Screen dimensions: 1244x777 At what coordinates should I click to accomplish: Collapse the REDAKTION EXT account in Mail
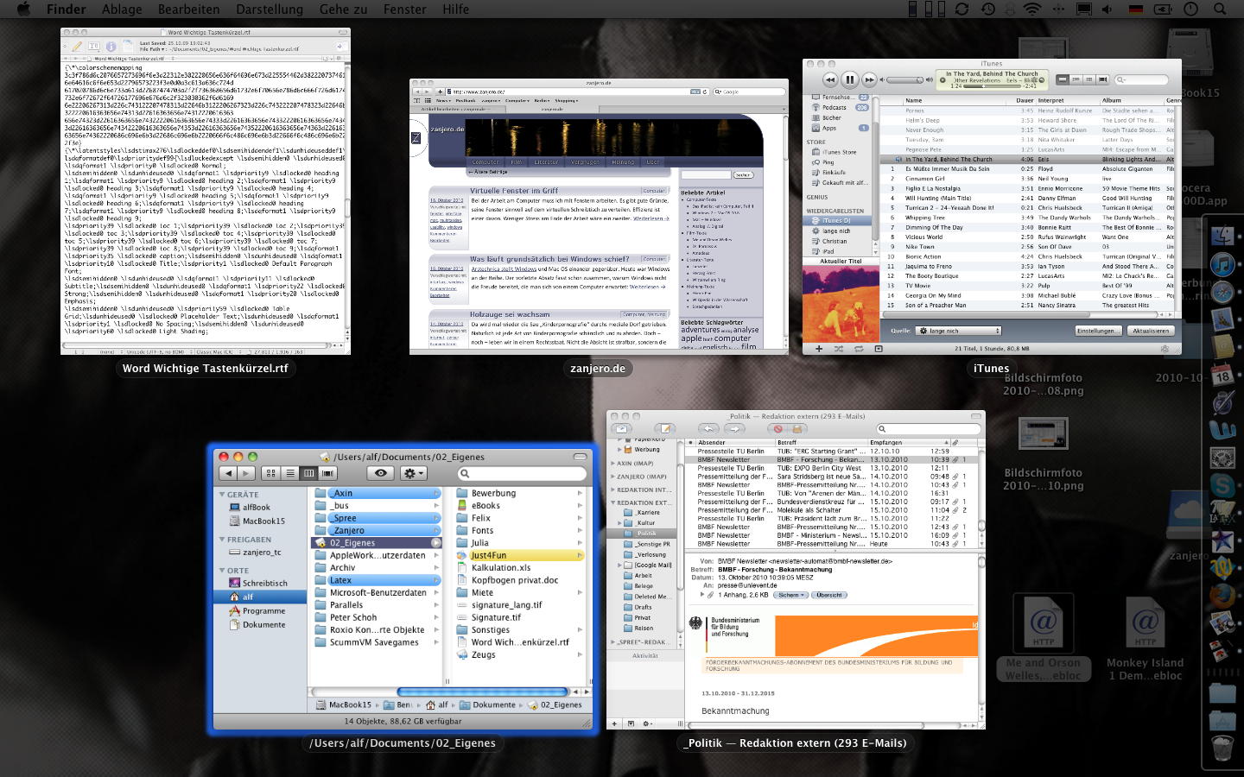[x=612, y=502]
